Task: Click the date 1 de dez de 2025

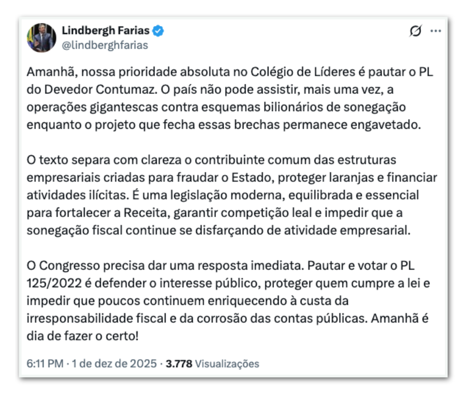Action: pos(113,364)
